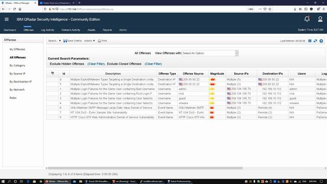Screen dimensions: 327x184
Task: Click the flag column header icon
Action: pos(52,73)
